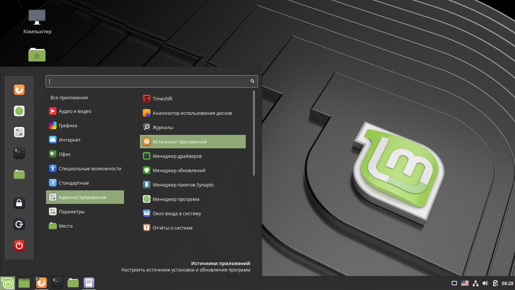Viewport: 515px width, 290px height.
Task: Open Окно входа в систему
Action: 193,214
